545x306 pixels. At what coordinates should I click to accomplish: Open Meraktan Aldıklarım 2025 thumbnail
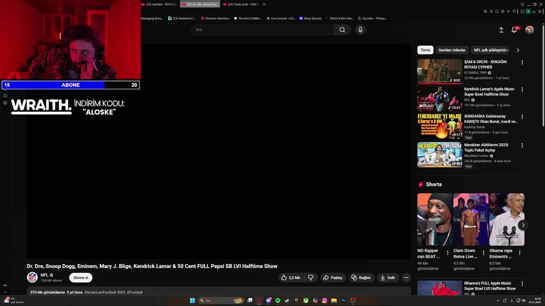[439, 155]
